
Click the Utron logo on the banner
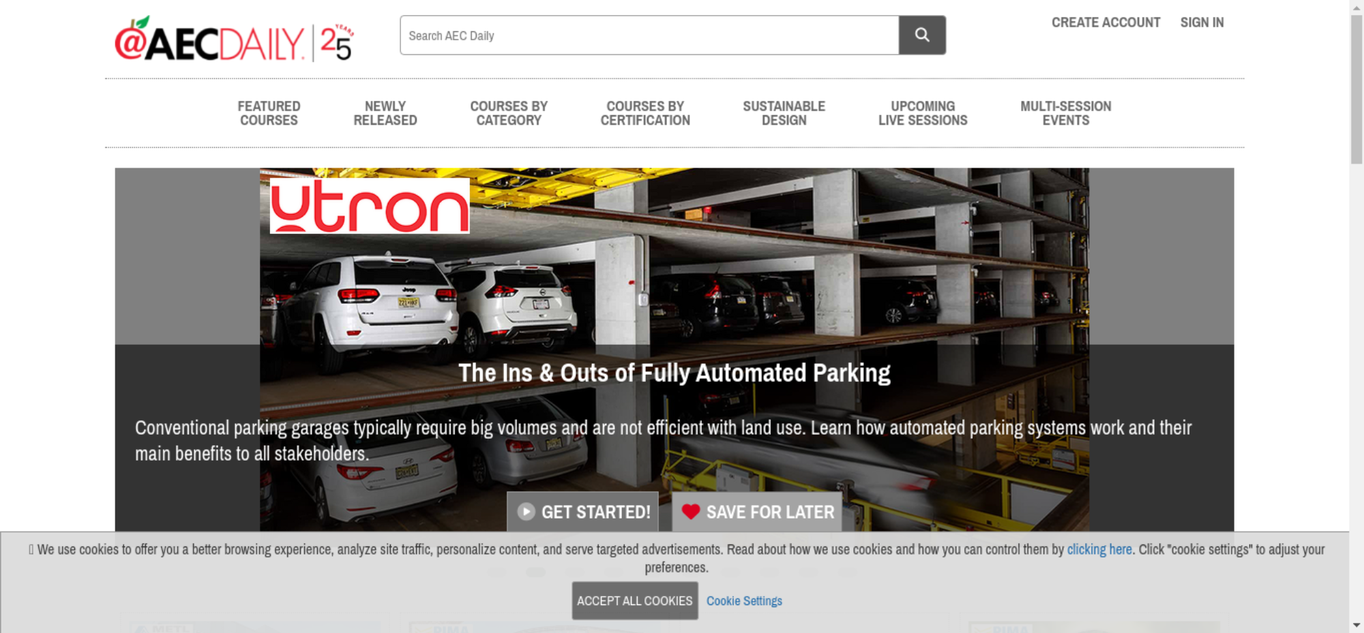370,206
